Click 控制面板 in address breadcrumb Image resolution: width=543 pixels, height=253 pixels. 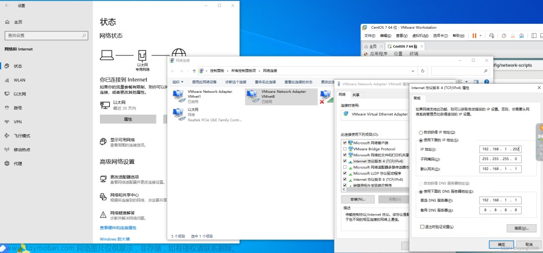click(217, 71)
